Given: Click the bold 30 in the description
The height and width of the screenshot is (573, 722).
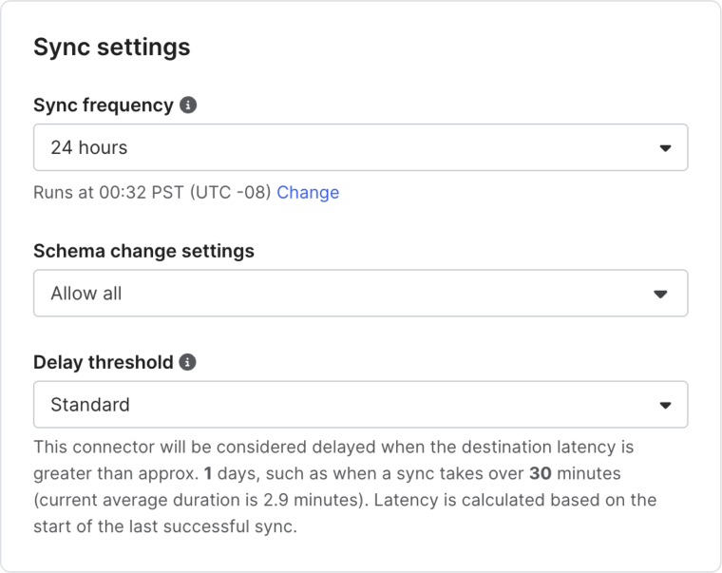Looking at the screenshot, I should 541,473.
